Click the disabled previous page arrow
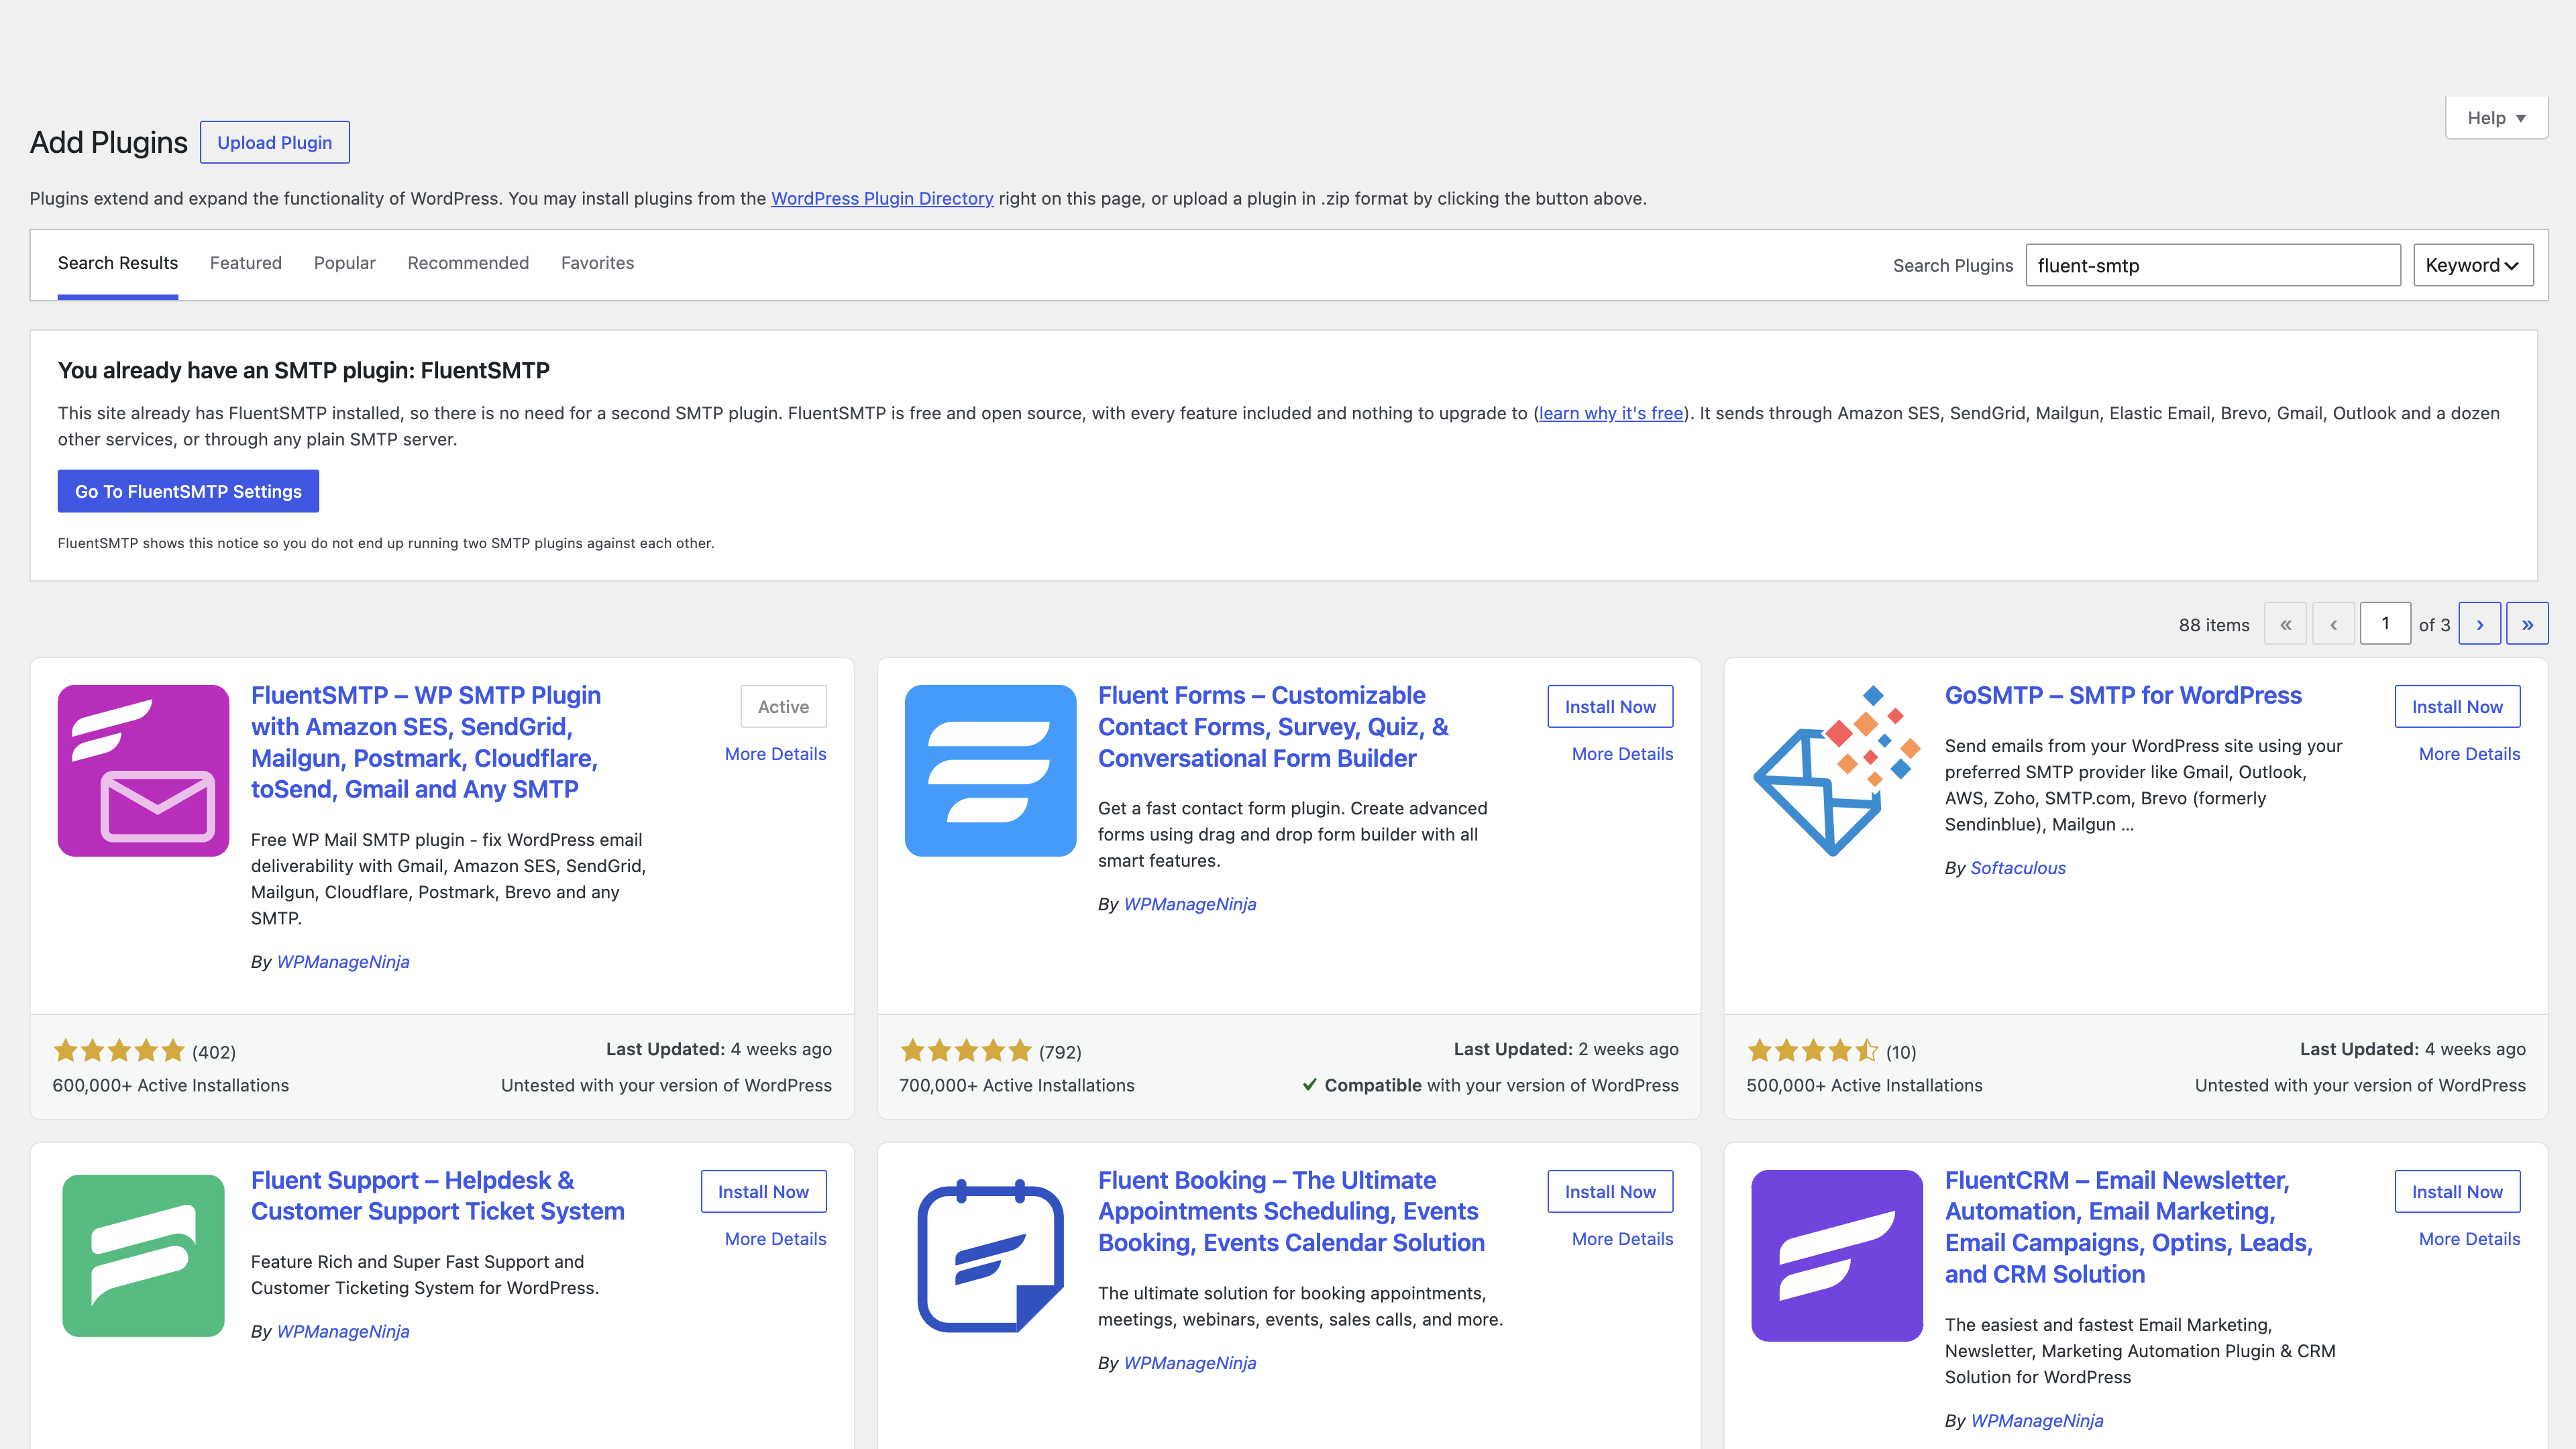 2333,624
